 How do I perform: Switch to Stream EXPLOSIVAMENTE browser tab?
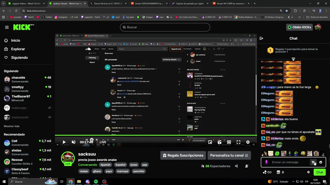click(149, 4)
